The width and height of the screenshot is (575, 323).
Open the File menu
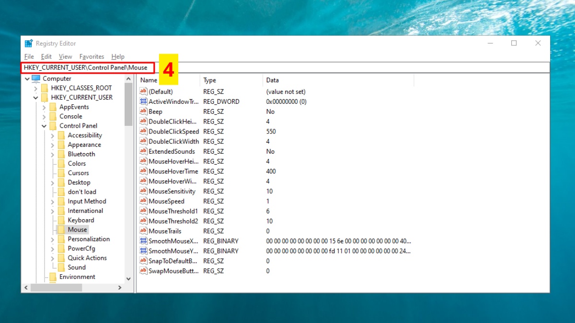coord(29,56)
